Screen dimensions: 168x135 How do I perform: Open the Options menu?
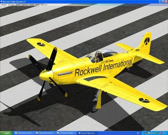pyautogui.click(x=25, y=5)
